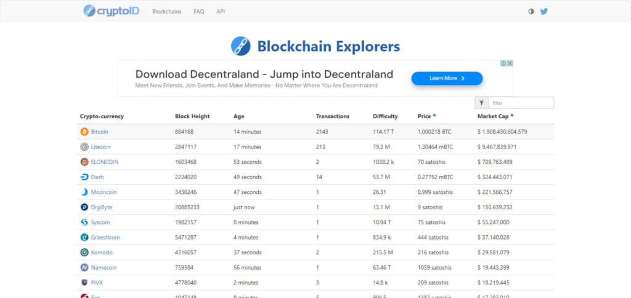631x298 pixels.
Task: Open the Bitcoin explorer link
Action: (99, 132)
